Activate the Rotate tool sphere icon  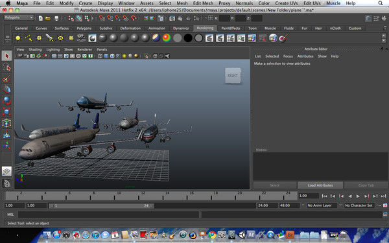(6, 101)
